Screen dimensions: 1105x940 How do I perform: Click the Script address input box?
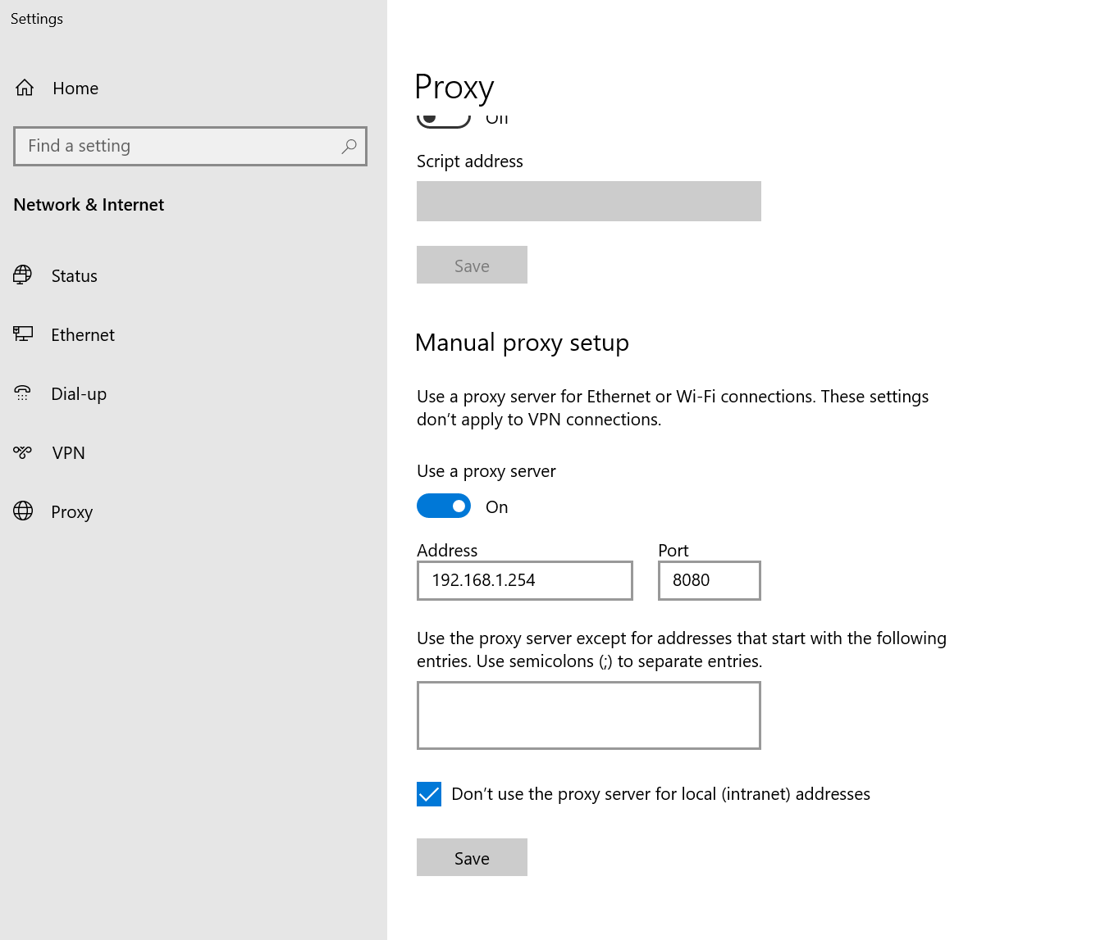pyautogui.click(x=588, y=202)
